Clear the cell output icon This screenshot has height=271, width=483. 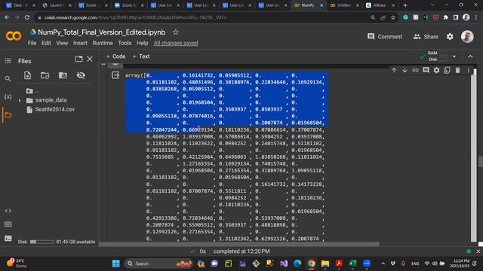point(115,75)
